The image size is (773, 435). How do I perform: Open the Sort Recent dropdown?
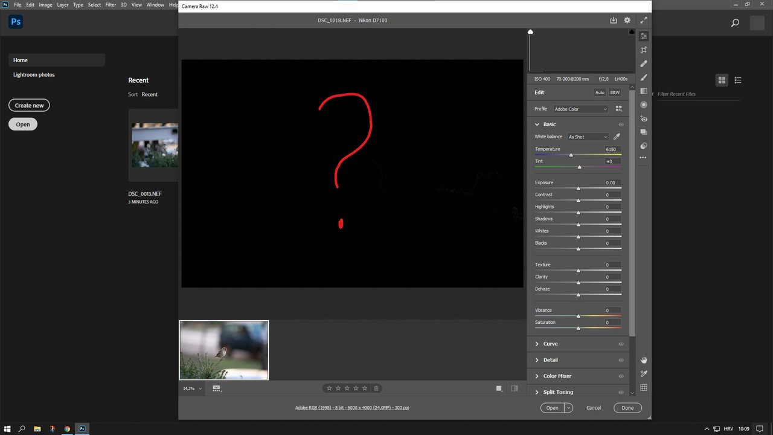point(150,94)
